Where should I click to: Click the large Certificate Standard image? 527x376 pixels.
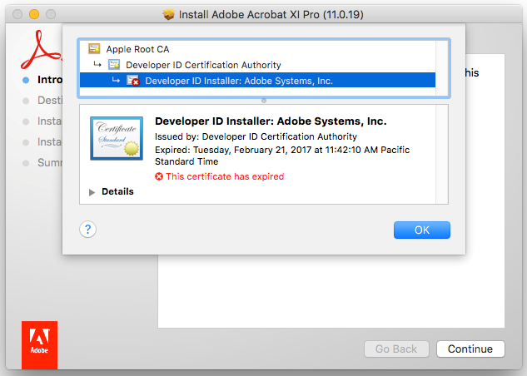[x=117, y=138]
